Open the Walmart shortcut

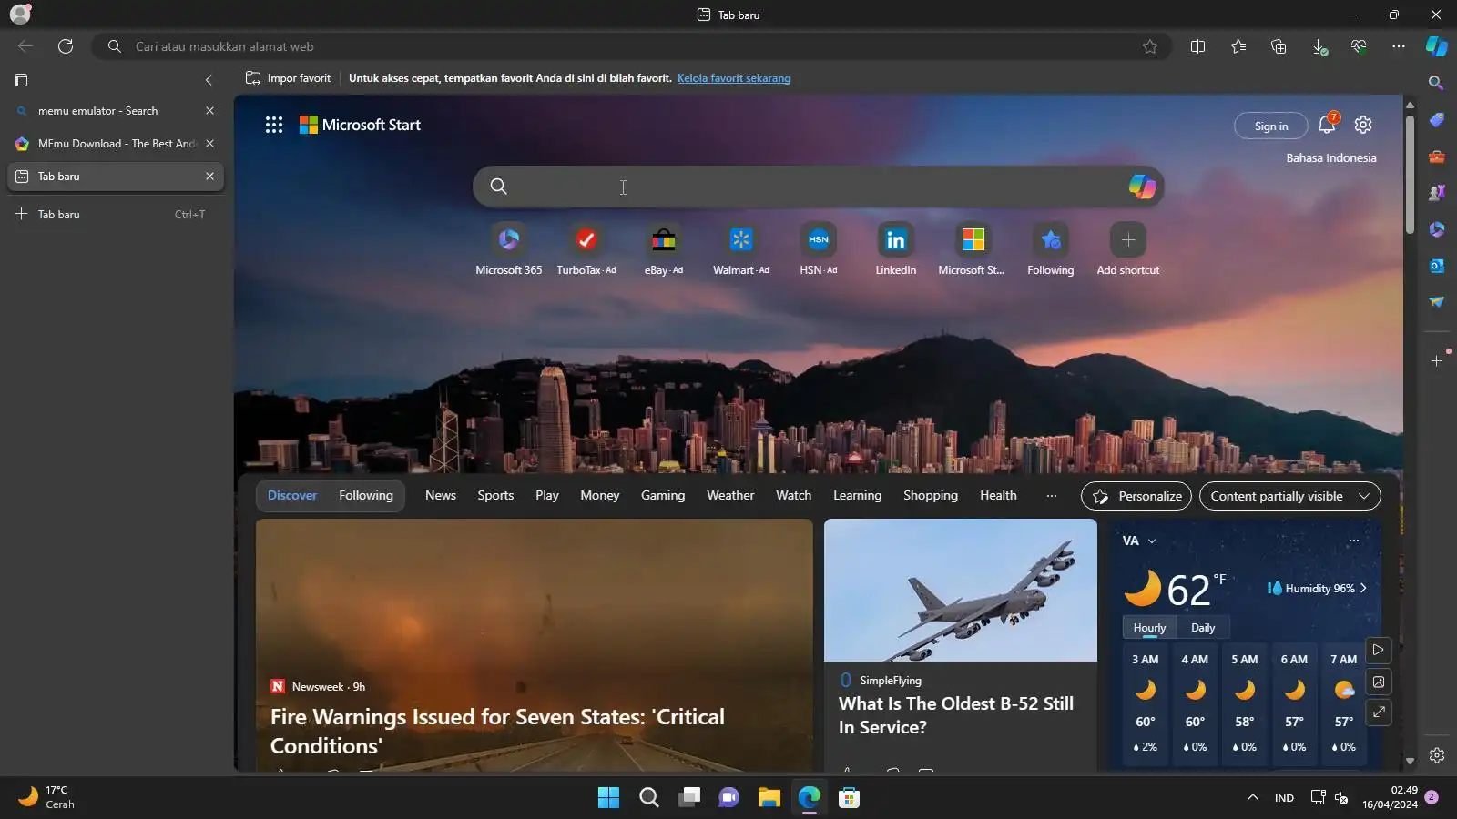(741, 248)
